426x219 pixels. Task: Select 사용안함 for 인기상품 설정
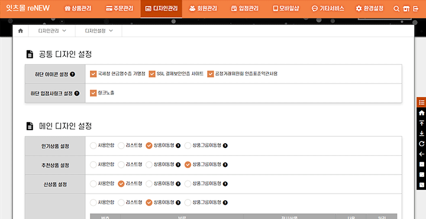[93, 146]
